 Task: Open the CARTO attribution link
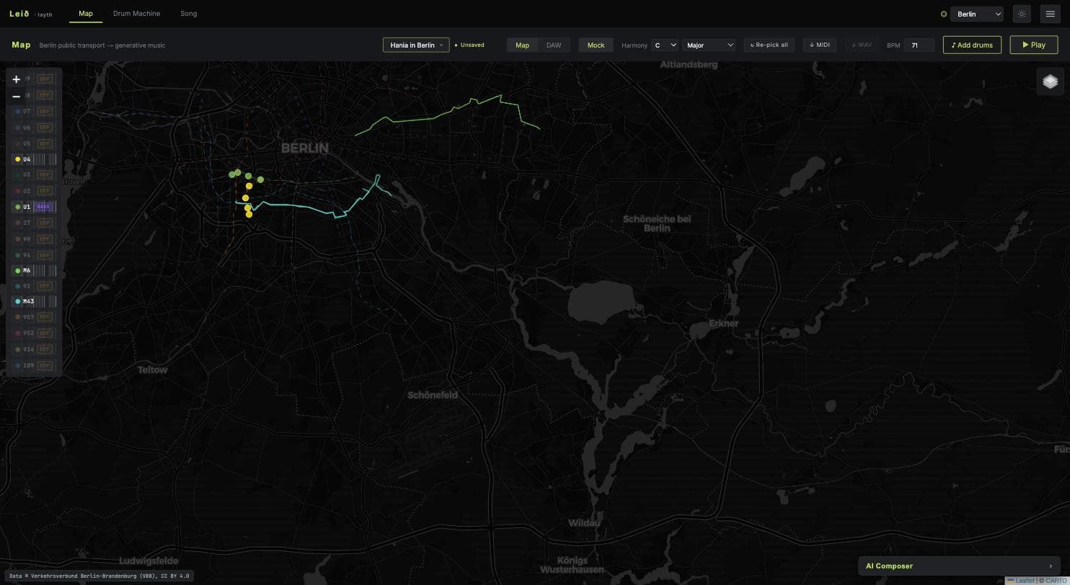tap(1056, 581)
